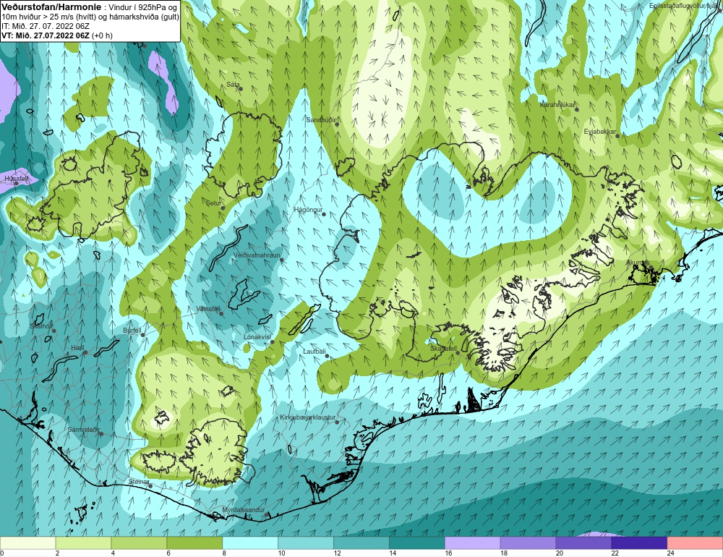Click the Steinar label
Viewport: 723px width, 557px height.
click(138, 482)
